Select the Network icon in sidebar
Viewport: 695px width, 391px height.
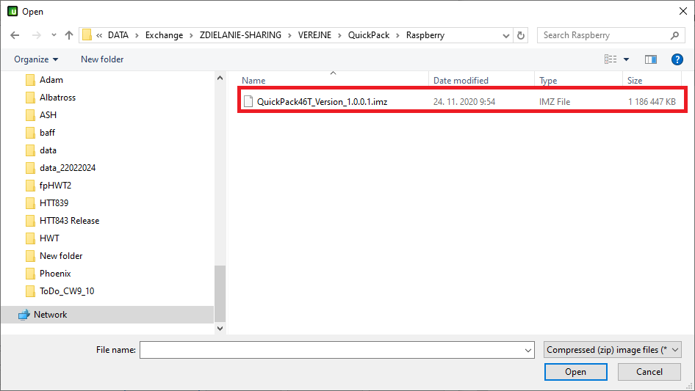coord(23,315)
